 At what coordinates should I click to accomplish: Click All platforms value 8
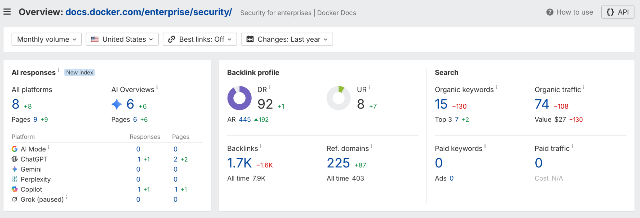coord(15,104)
